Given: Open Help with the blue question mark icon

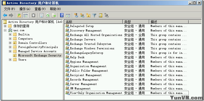Looking at the screenshot, I should 62,15.
